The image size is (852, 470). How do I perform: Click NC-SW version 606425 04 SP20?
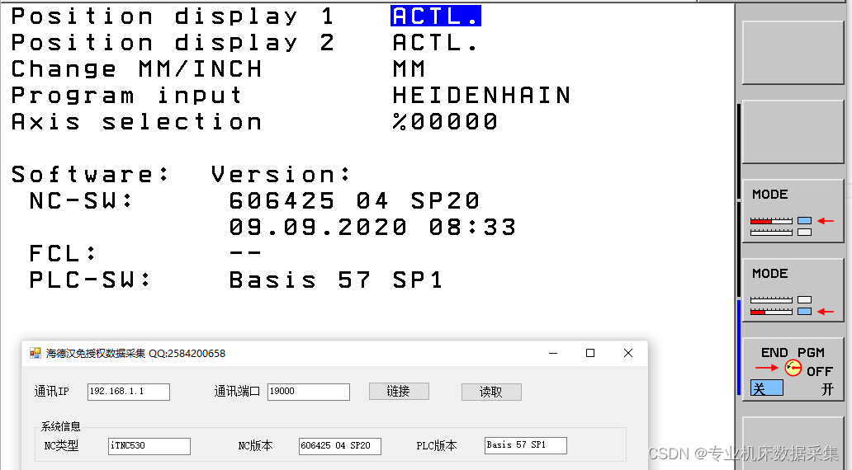click(x=354, y=201)
